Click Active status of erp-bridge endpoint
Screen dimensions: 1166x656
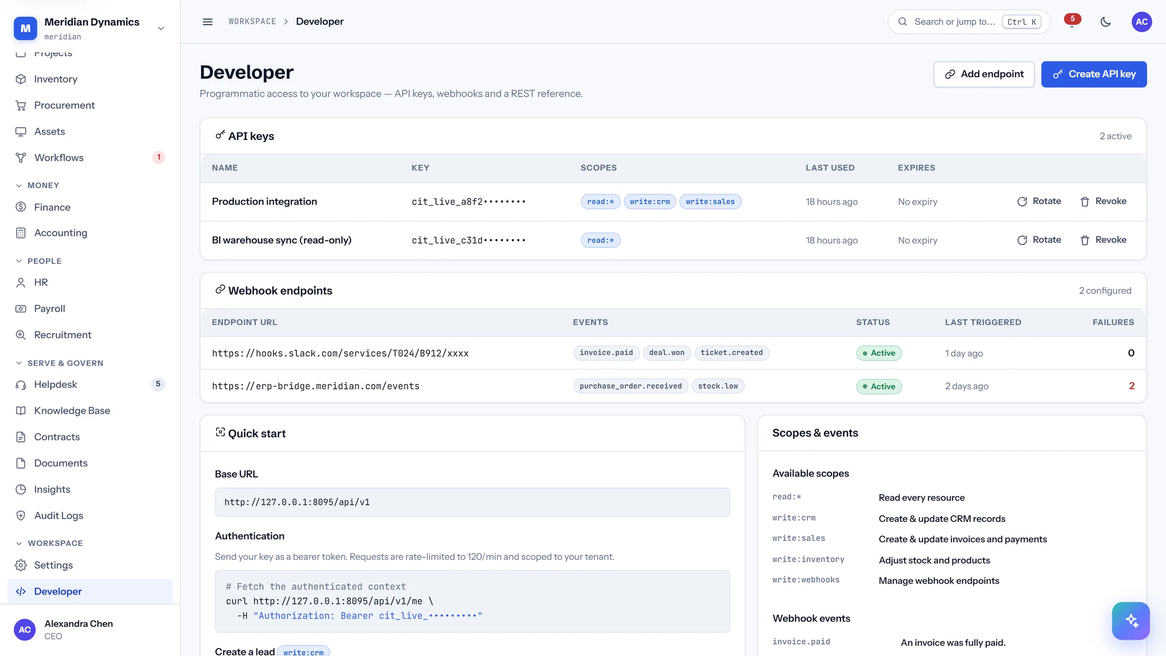click(x=879, y=386)
